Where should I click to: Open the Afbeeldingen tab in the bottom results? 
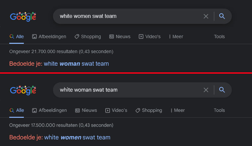click(49, 110)
